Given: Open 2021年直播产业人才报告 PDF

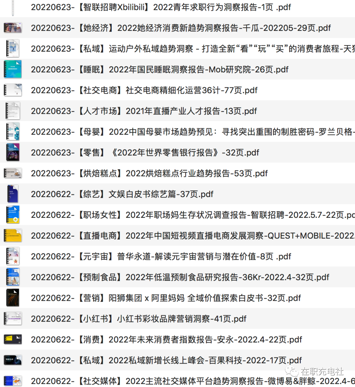Looking at the screenshot, I should [x=144, y=111].
